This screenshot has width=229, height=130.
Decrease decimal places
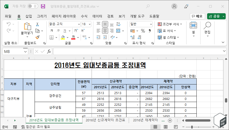[139, 37]
